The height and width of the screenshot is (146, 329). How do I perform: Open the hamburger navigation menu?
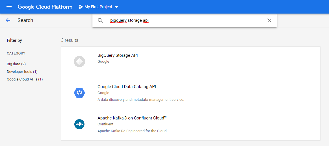click(9, 7)
